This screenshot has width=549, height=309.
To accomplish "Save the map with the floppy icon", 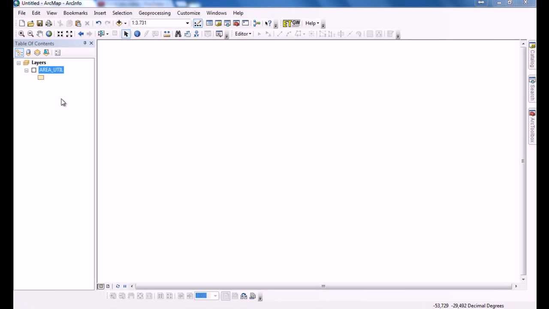I will click(x=40, y=23).
